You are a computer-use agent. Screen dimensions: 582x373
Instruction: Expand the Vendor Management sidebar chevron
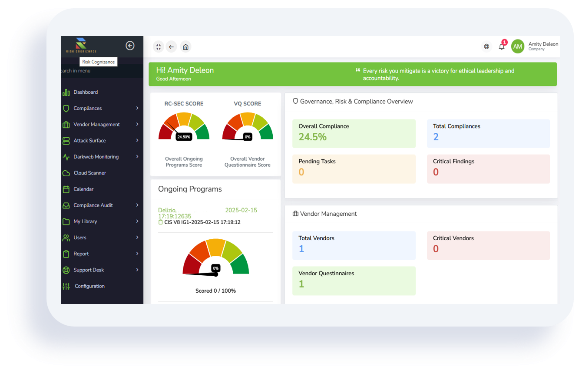point(137,124)
